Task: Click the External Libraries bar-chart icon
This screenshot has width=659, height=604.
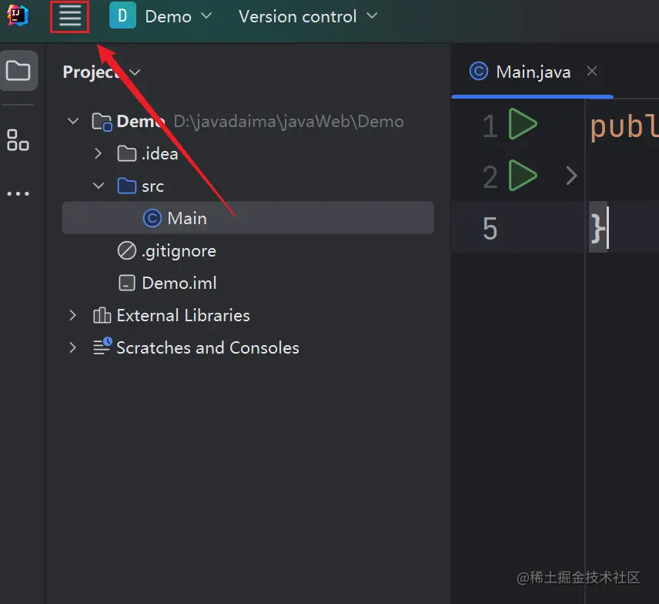Action: click(x=102, y=315)
